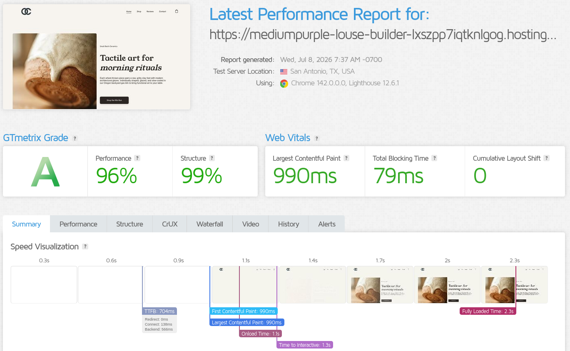This screenshot has width=570, height=351.
Task: Open the Waterfall tab
Action: point(210,224)
